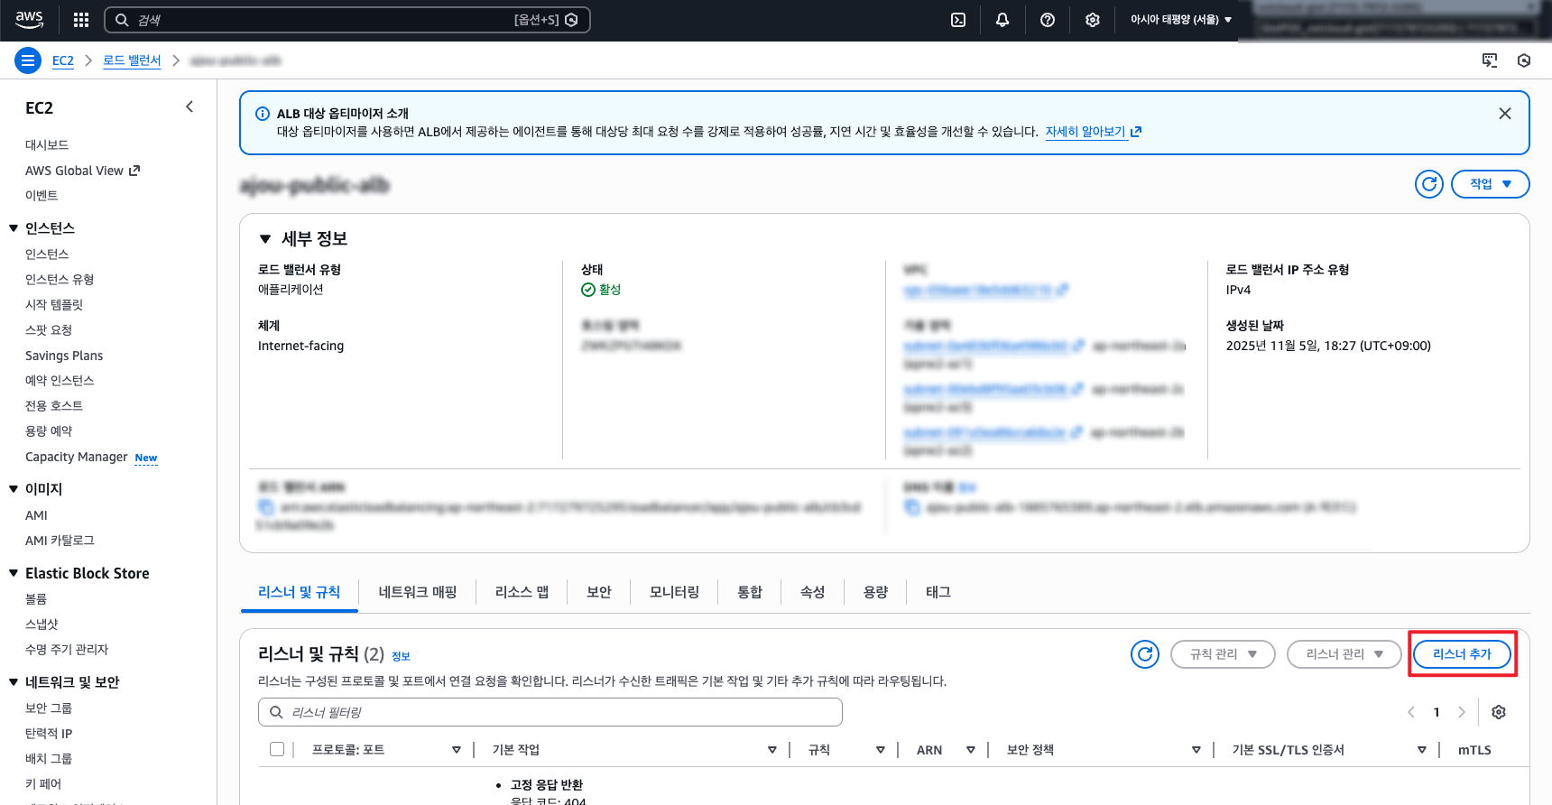
Task: Select the 리스너 및 규칙 tab
Action: tap(299, 592)
